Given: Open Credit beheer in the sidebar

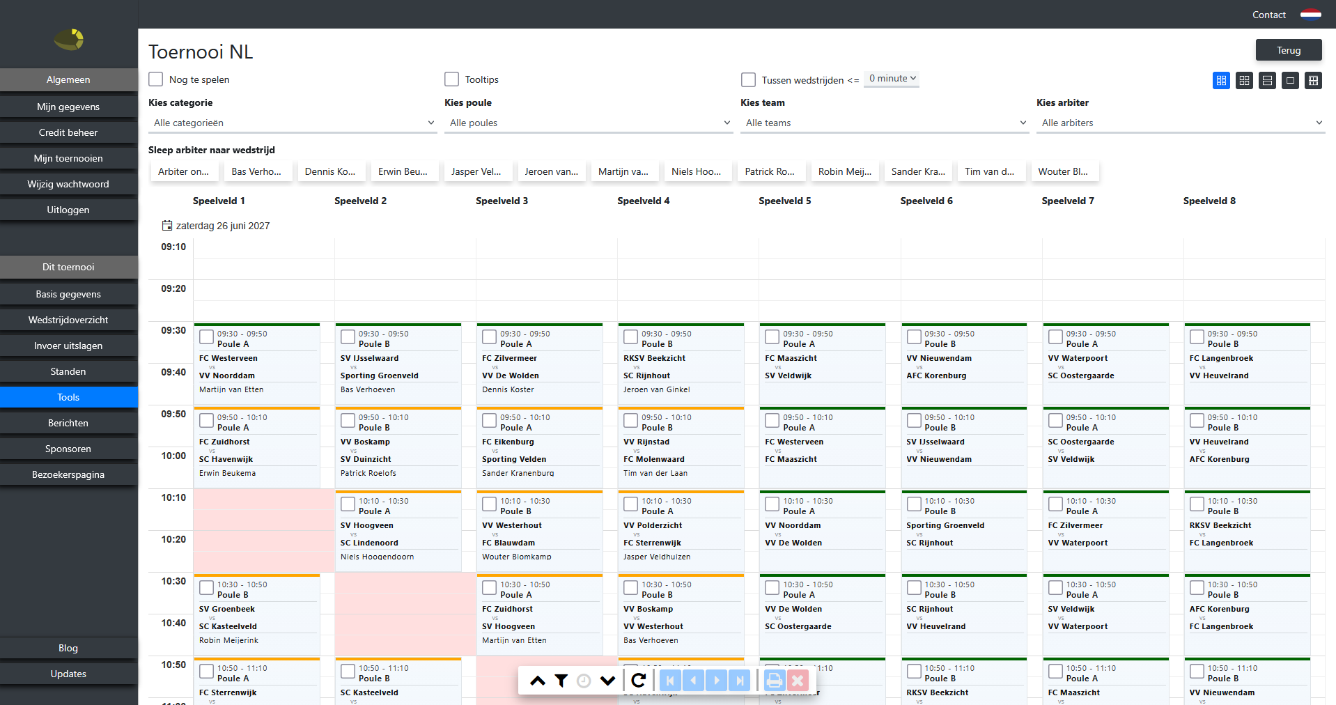Looking at the screenshot, I should point(68,132).
